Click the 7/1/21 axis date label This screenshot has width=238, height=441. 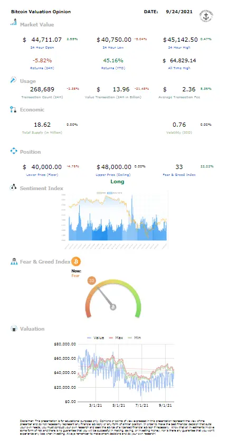pos(142,405)
